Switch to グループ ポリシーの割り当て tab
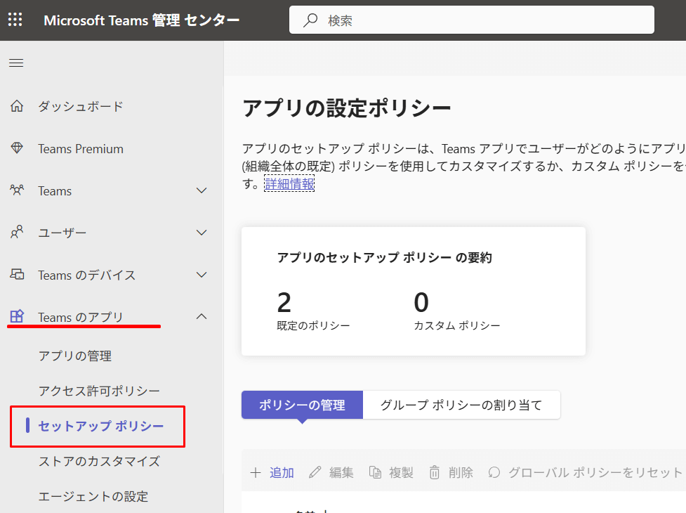This screenshot has height=513, width=686. [461, 405]
